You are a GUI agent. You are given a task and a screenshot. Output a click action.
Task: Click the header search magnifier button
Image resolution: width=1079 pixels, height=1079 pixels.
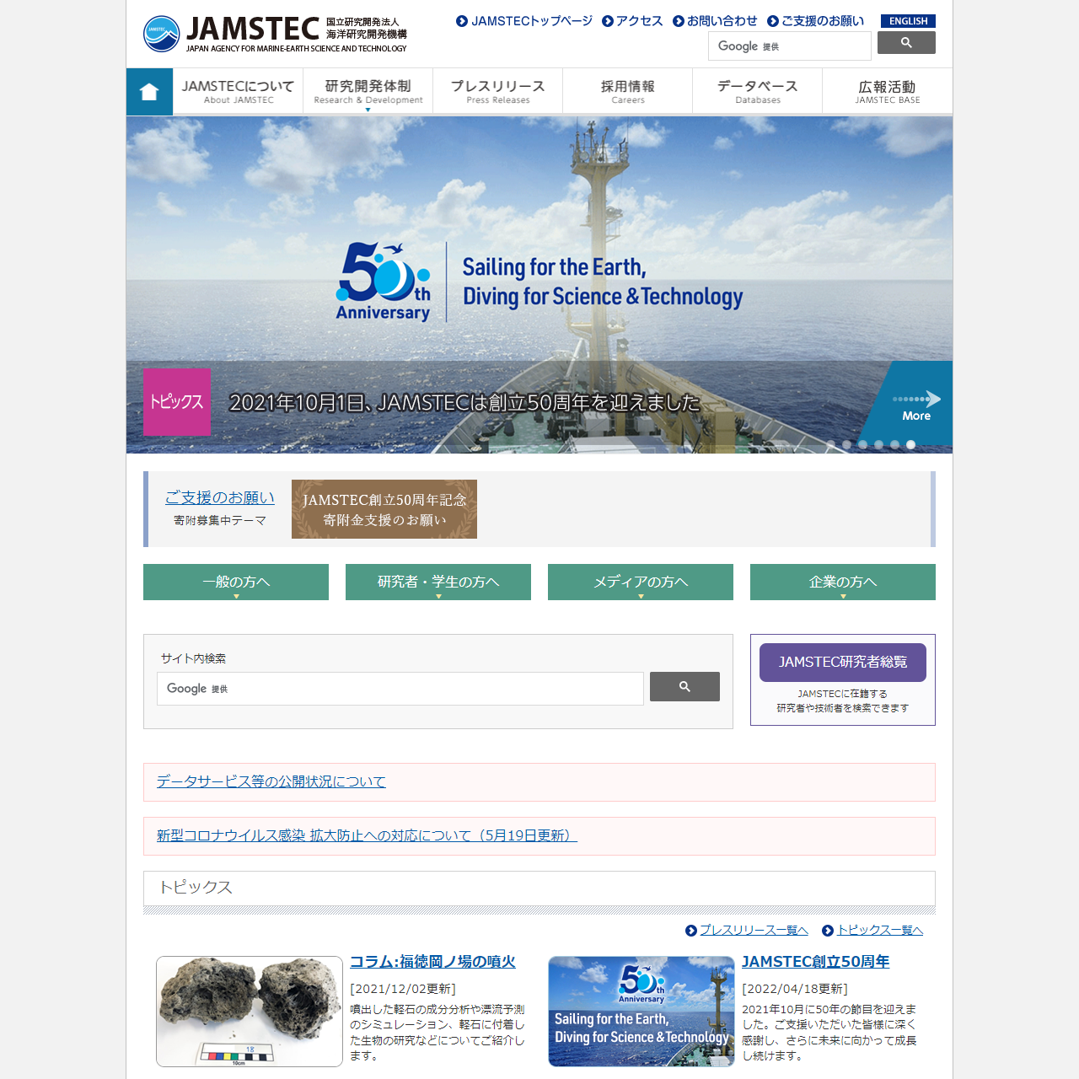point(906,43)
